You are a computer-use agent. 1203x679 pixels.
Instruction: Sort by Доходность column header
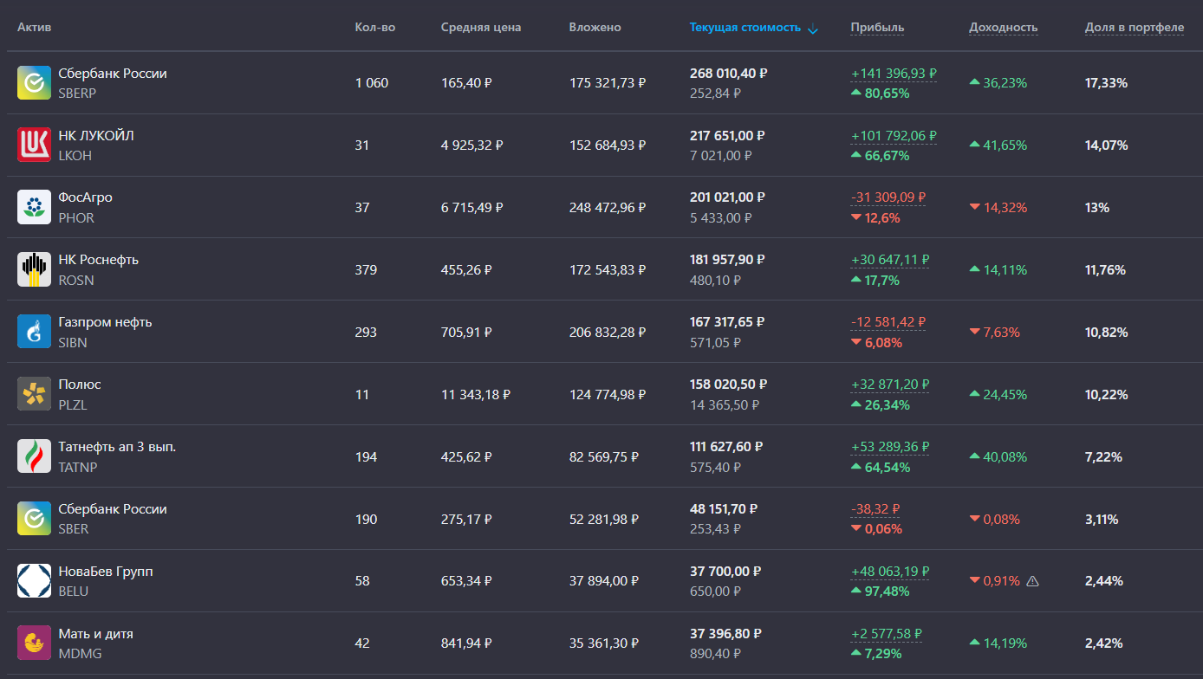pyautogui.click(x=1003, y=28)
